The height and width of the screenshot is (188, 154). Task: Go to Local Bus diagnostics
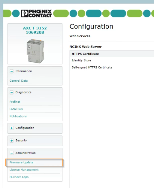coord(16,109)
